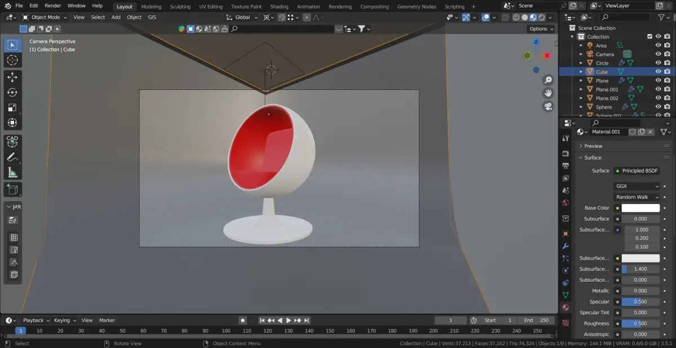Screen dimensions: 676x348
Task: Toggle viewport overlays display
Action: click(x=486, y=17)
